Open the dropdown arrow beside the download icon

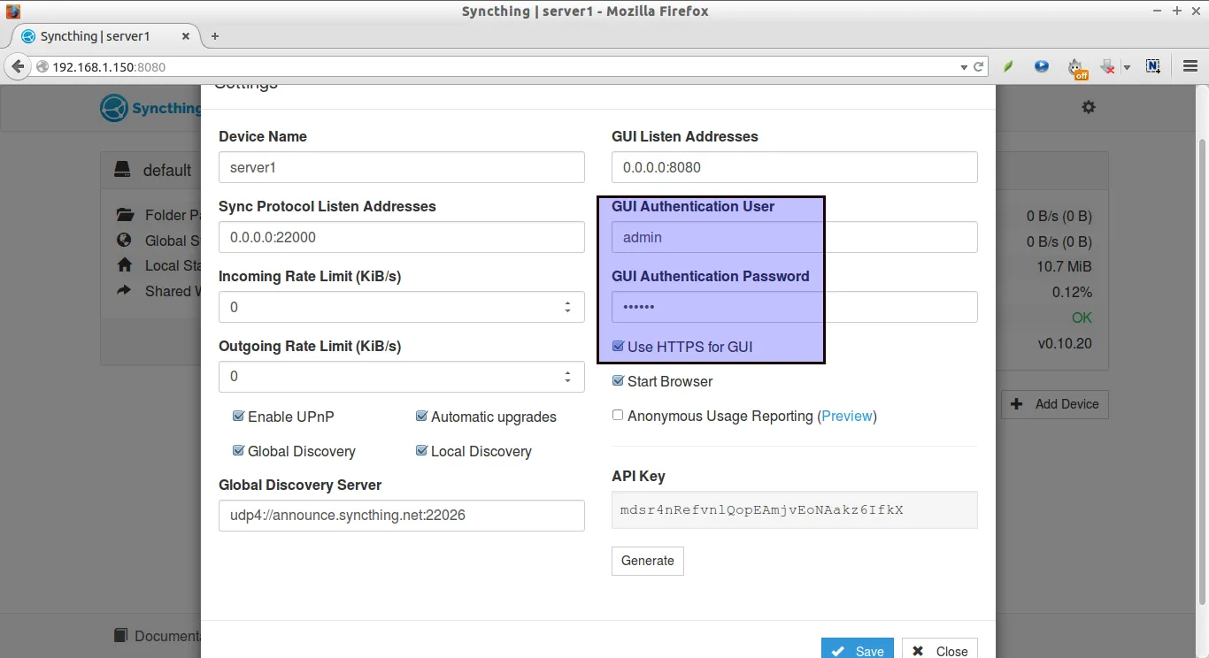pyautogui.click(x=1127, y=67)
